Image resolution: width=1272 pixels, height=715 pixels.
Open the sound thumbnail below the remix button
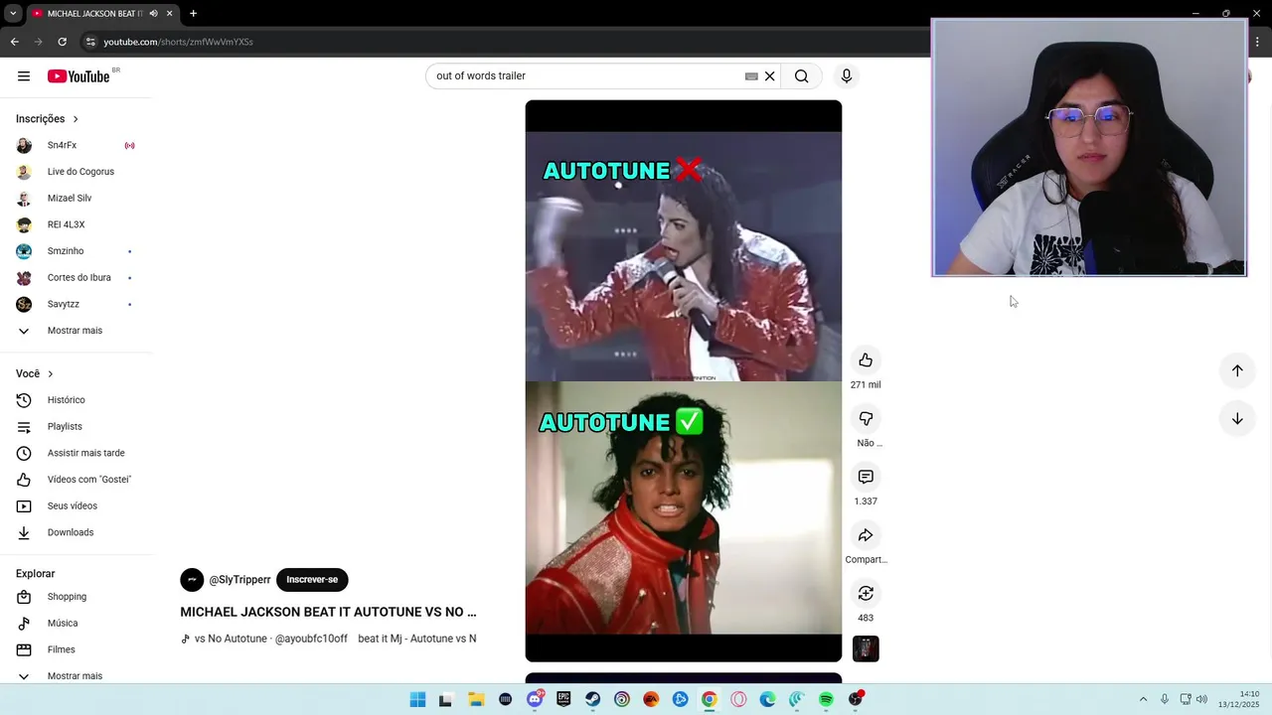(866, 648)
